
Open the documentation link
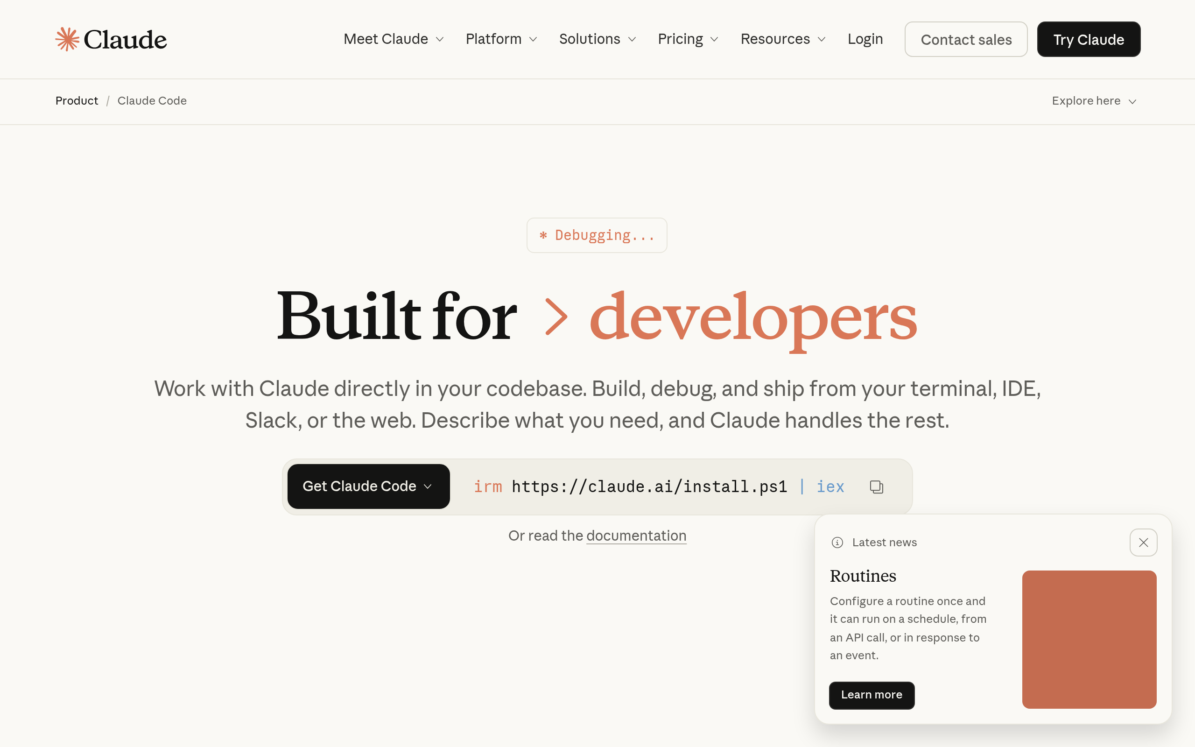point(636,536)
